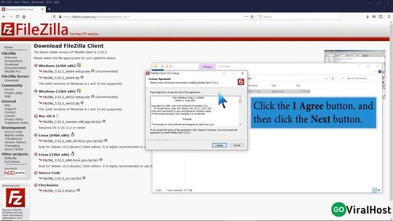Open the Explorer quick access toolbar dropdown arrow

click(x=171, y=66)
